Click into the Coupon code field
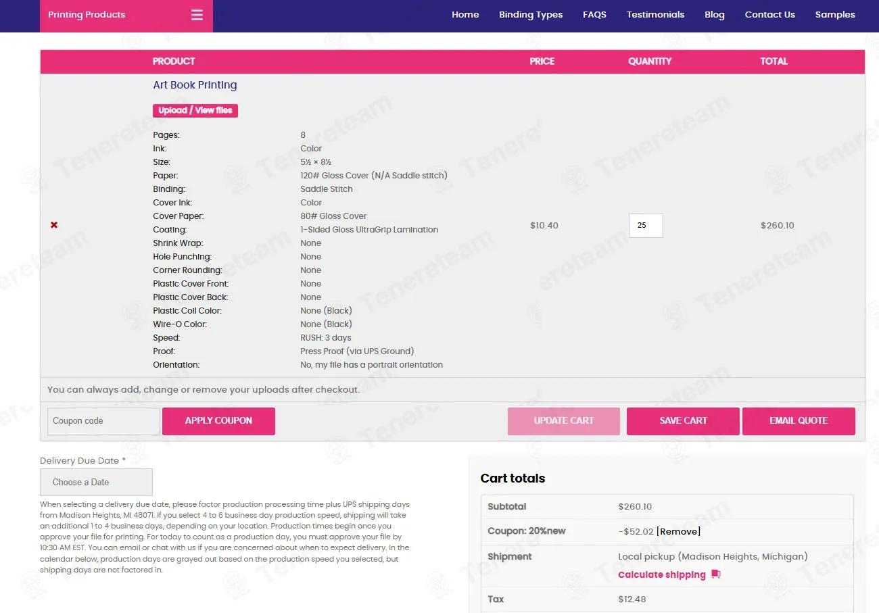Screen dimensions: 879x613 (x=103, y=421)
